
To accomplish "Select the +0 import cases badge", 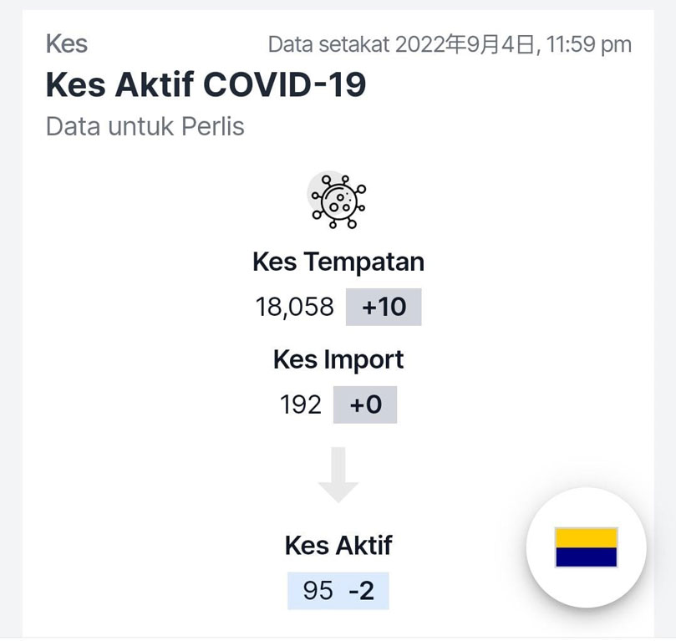I will pyautogui.click(x=364, y=404).
